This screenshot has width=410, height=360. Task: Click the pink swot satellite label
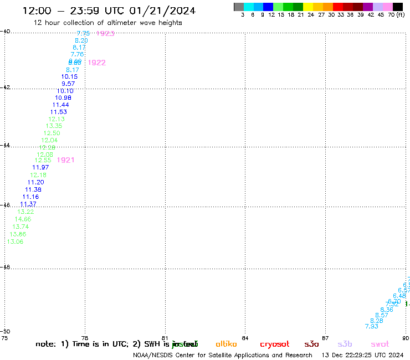(380, 344)
